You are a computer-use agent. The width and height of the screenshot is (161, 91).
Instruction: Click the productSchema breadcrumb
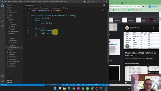[x=56, y=8]
